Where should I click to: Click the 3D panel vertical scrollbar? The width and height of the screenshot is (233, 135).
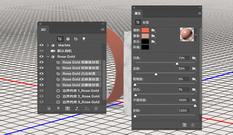pyautogui.click(x=104, y=80)
